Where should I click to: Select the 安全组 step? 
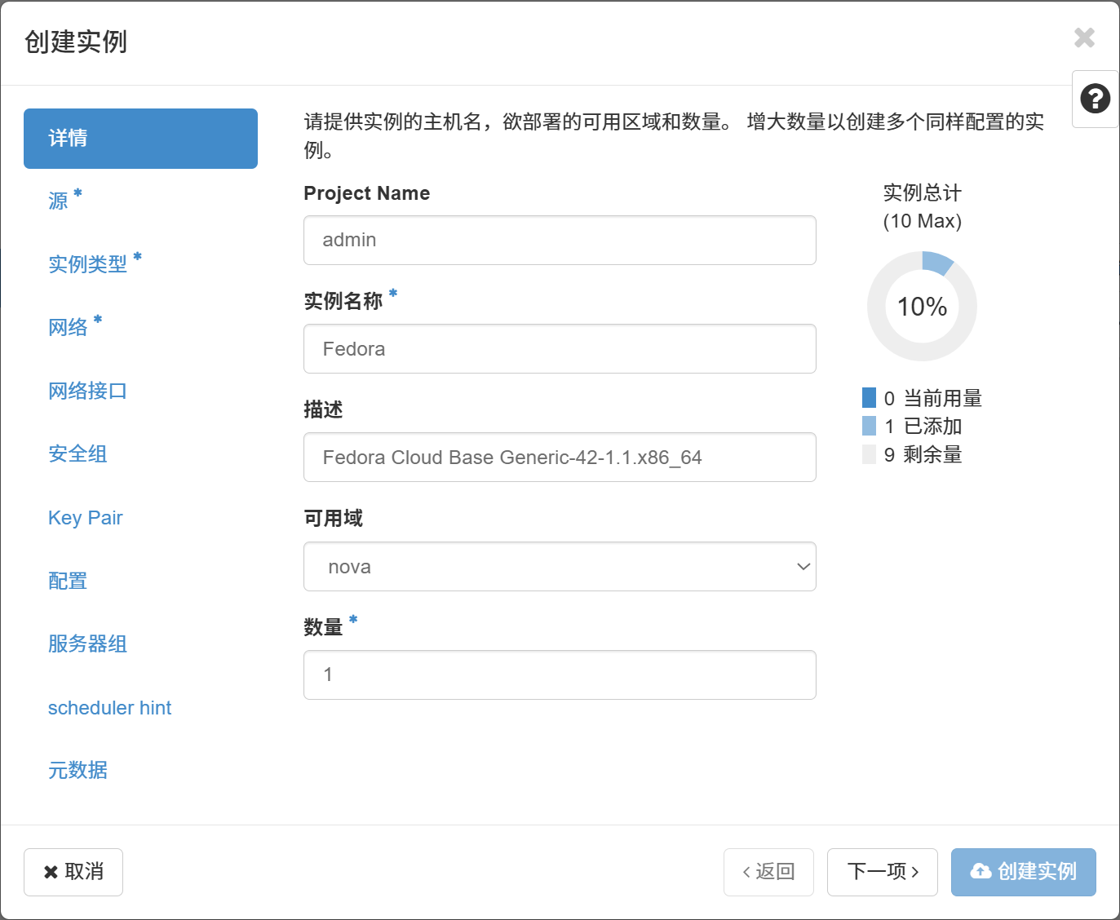pos(77,453)
